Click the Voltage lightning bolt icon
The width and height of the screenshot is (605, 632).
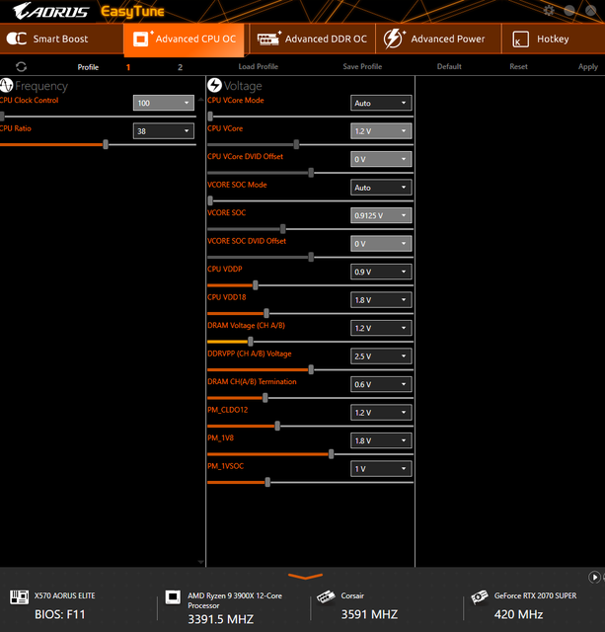click(214, 85)
